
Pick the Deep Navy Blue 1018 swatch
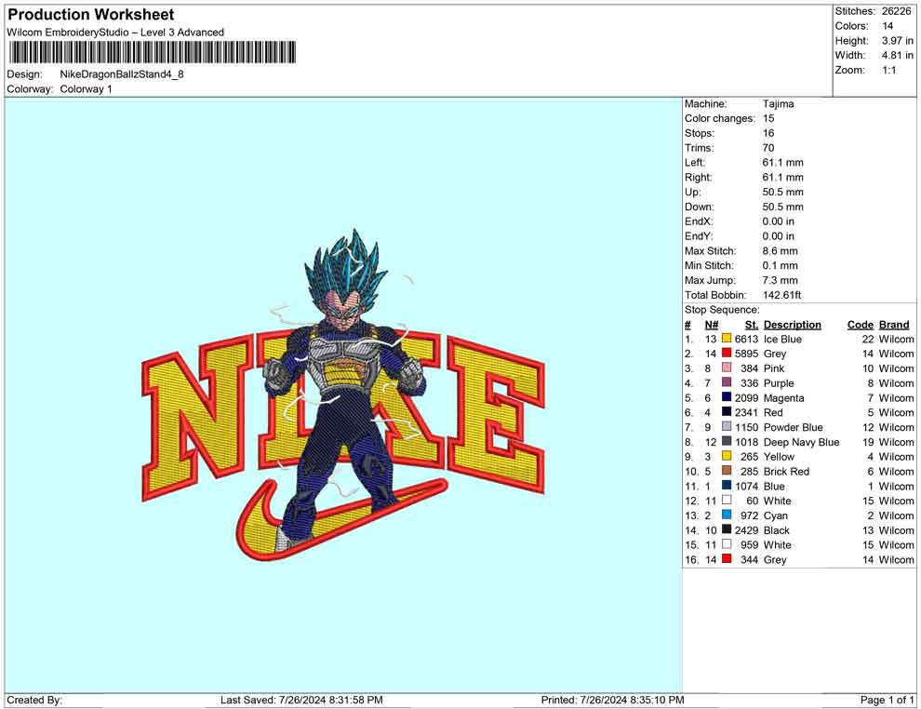click(x=727, y=441)
